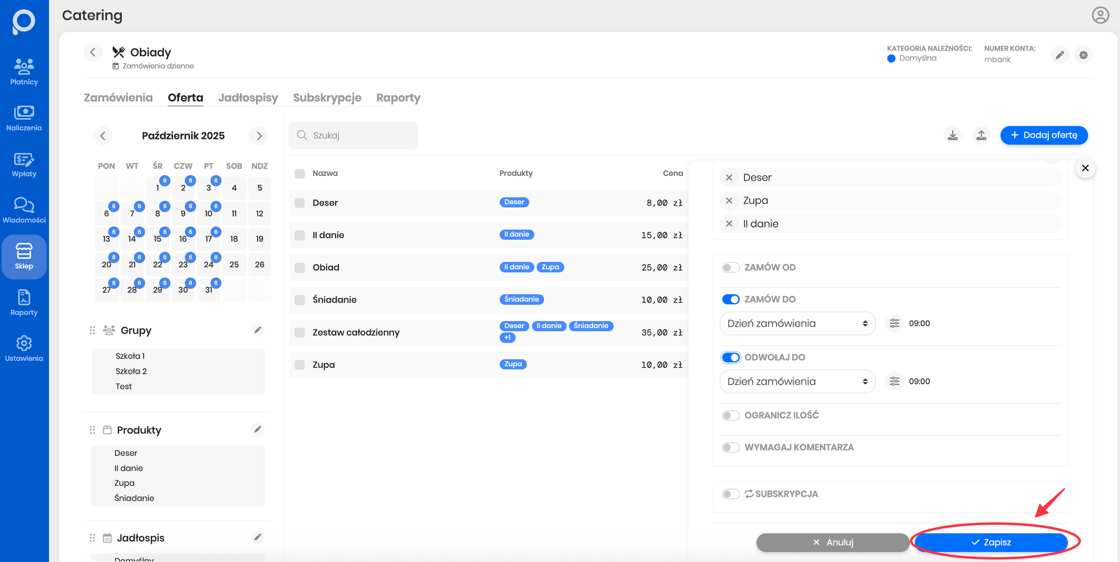Go to next month in calendar
The image size is (1120, 562).
(259, 136)
